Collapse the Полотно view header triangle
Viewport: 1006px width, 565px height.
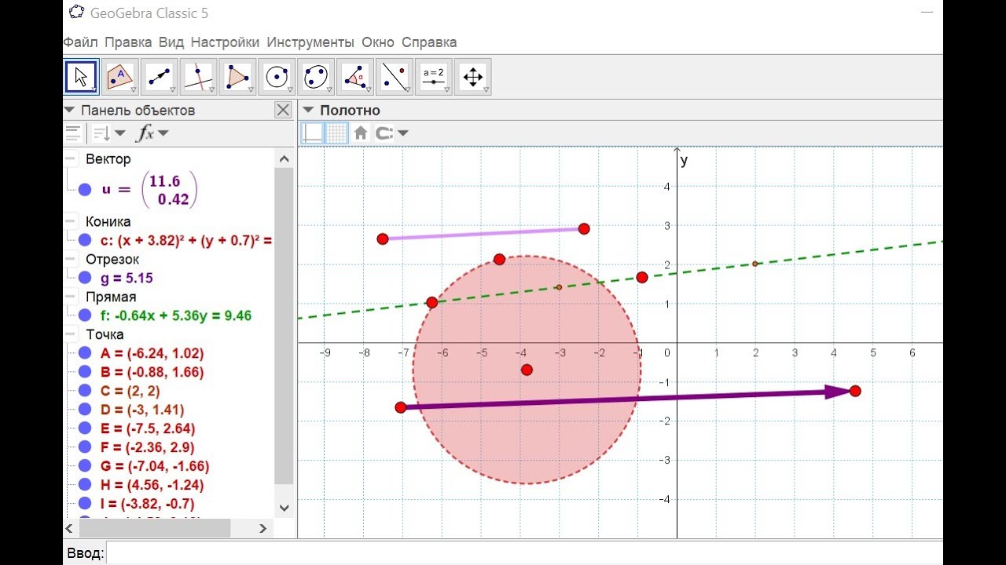[308, 110]
